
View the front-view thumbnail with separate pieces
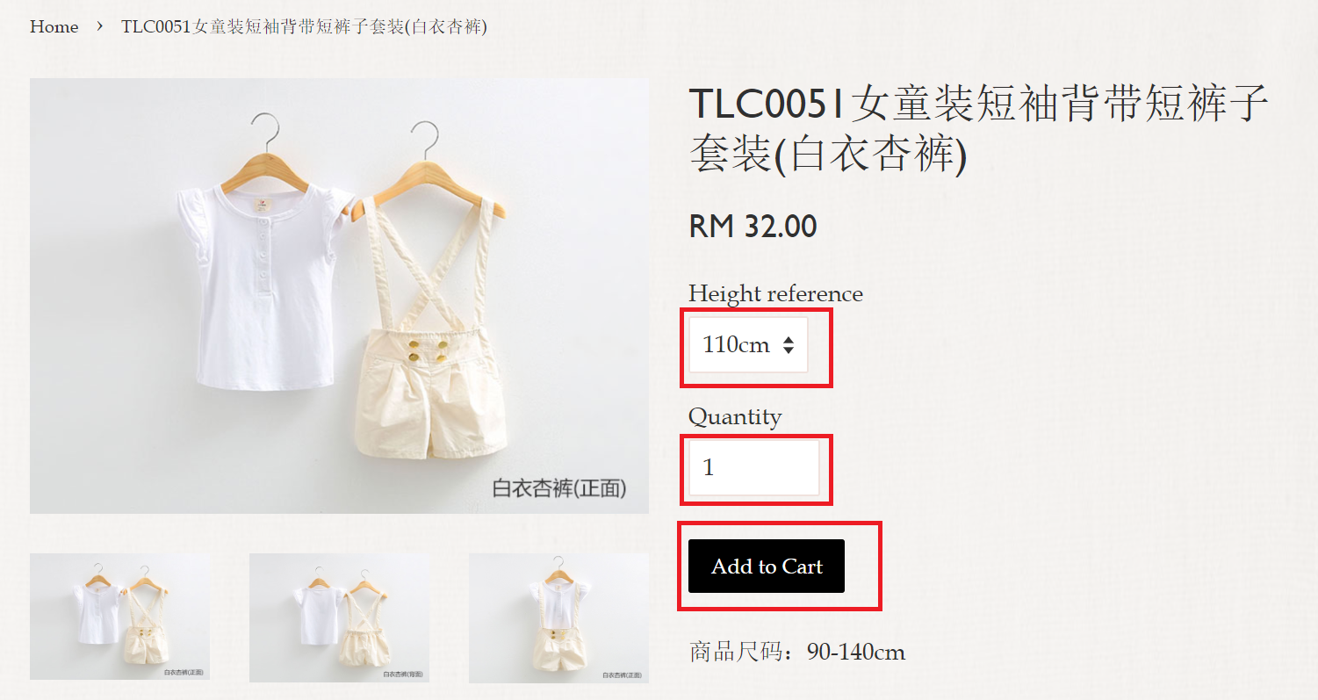(x=120, y=617)
